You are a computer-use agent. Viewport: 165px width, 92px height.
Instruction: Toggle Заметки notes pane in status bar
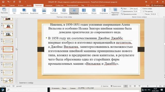click(x=104, y=86)
